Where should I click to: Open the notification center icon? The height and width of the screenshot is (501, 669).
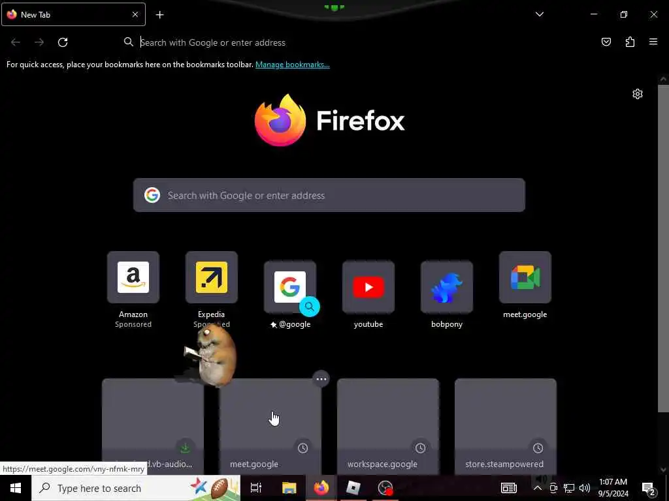click(x=649, y=488)
